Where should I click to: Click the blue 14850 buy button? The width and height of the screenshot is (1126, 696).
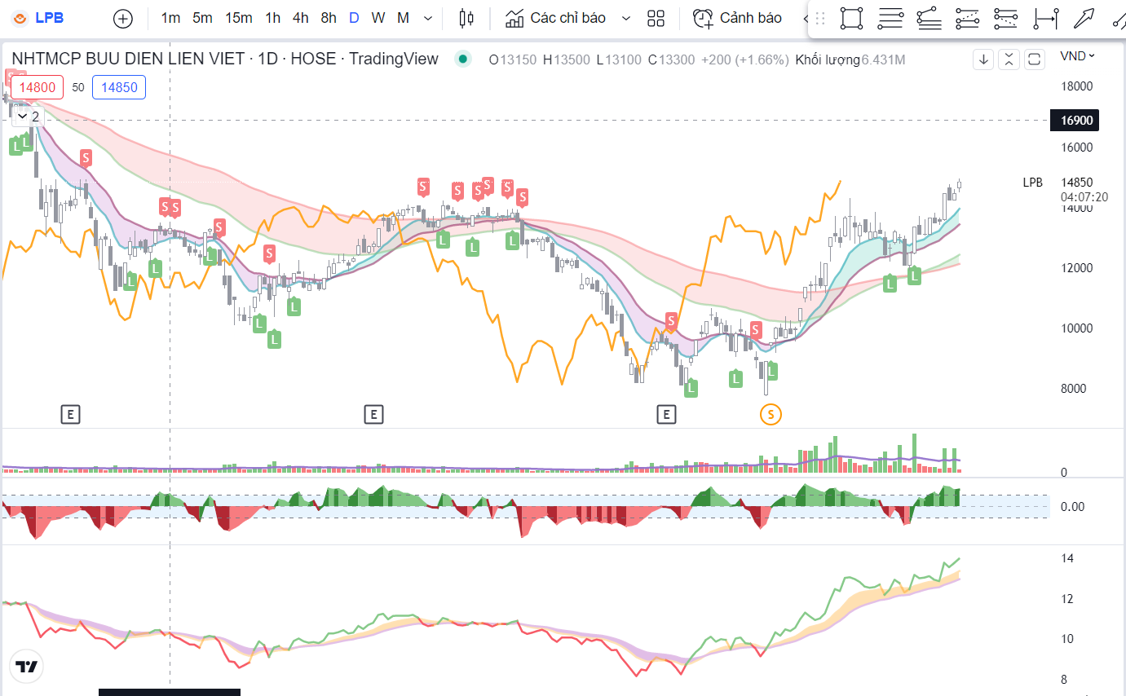(x=119, y=87)
